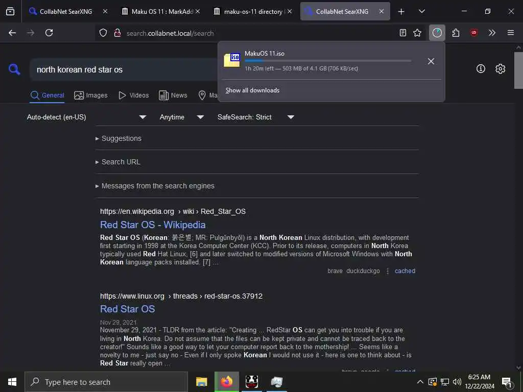Screen dimensions: 523x392
Task: Open the search info icon
Action: pos(481,69)
